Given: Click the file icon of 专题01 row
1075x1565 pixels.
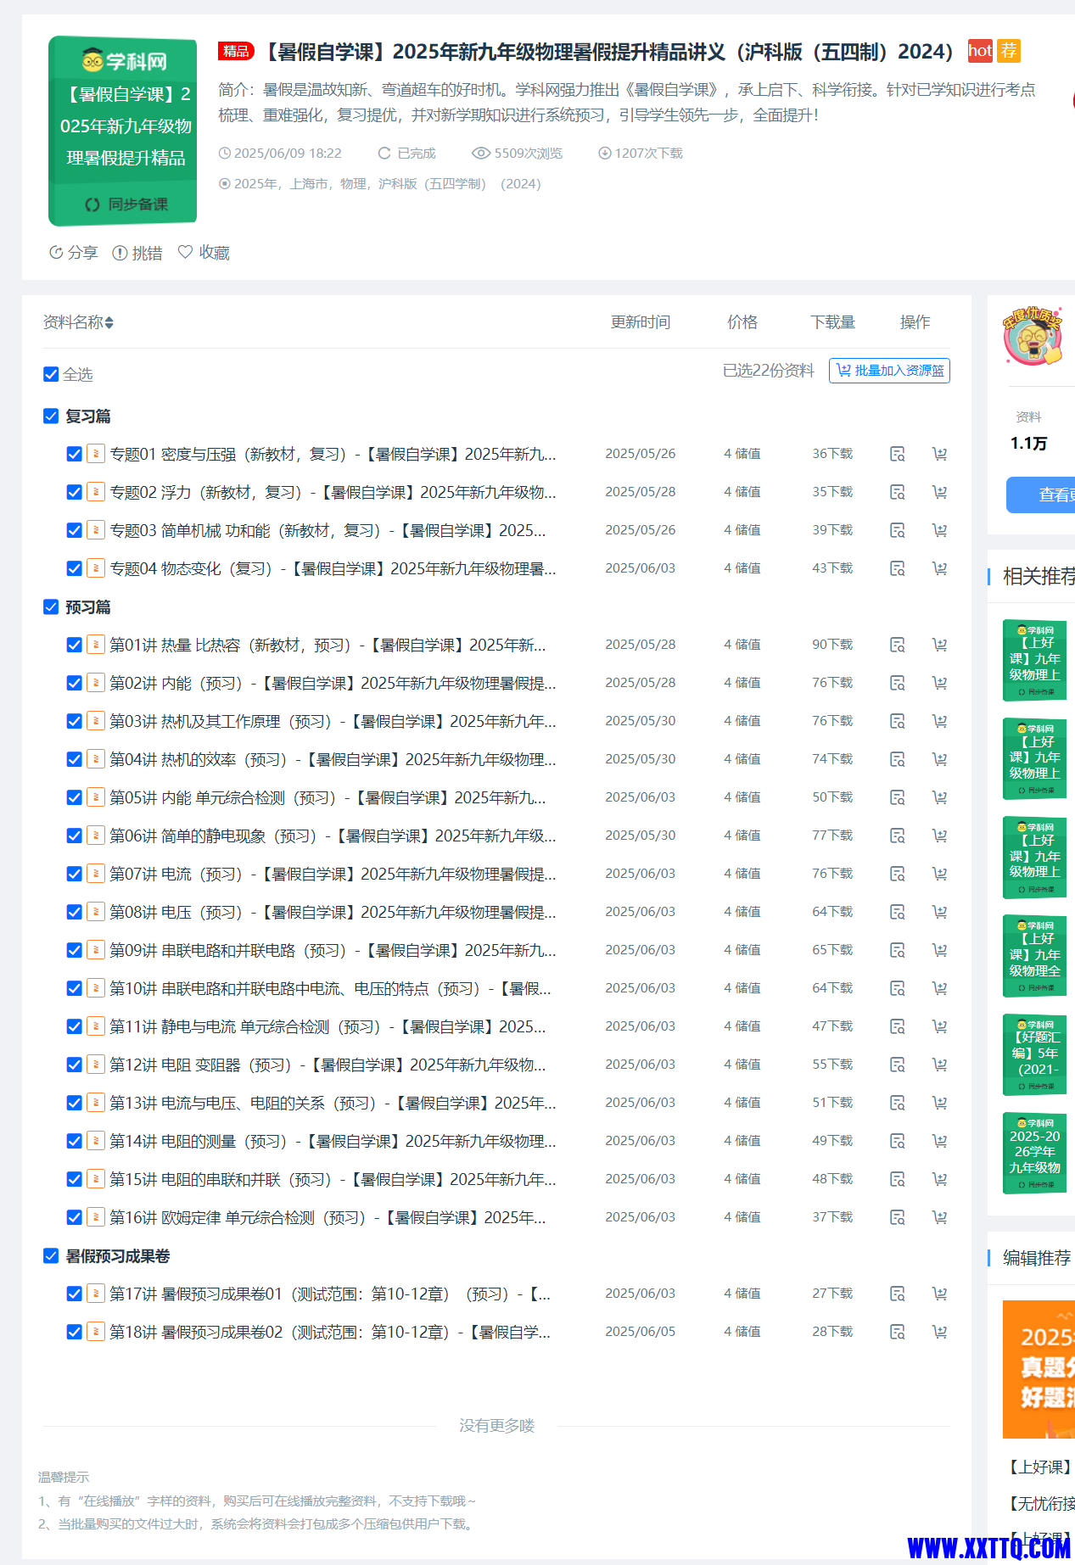Looking at the screenshot, I should pos(96,454).
